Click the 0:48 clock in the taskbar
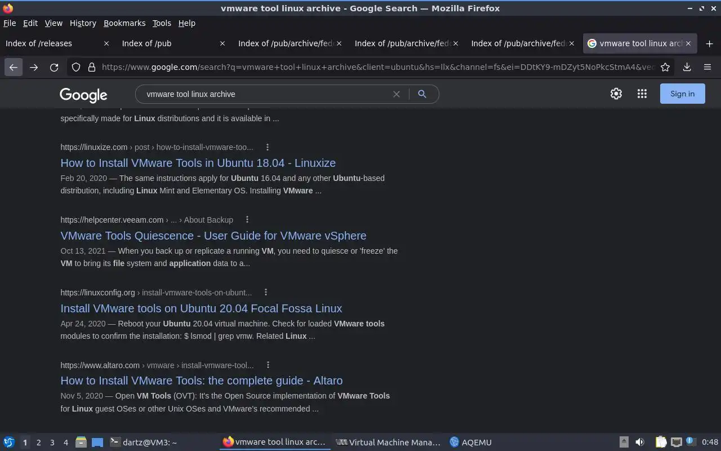721x451 pixels. pos(710,442)
